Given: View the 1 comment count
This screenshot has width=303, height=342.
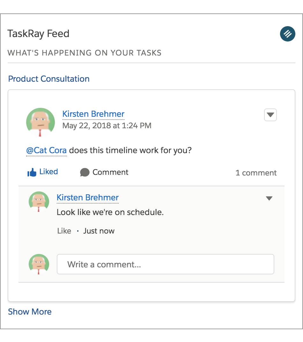Looking at the screenshot, I should coord(256,173).
